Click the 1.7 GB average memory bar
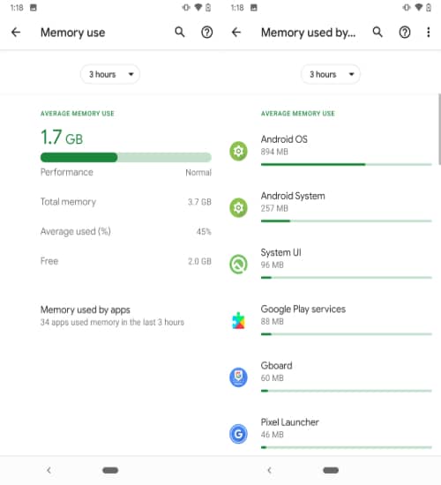The image size is (441, 485). pos(126,158)
